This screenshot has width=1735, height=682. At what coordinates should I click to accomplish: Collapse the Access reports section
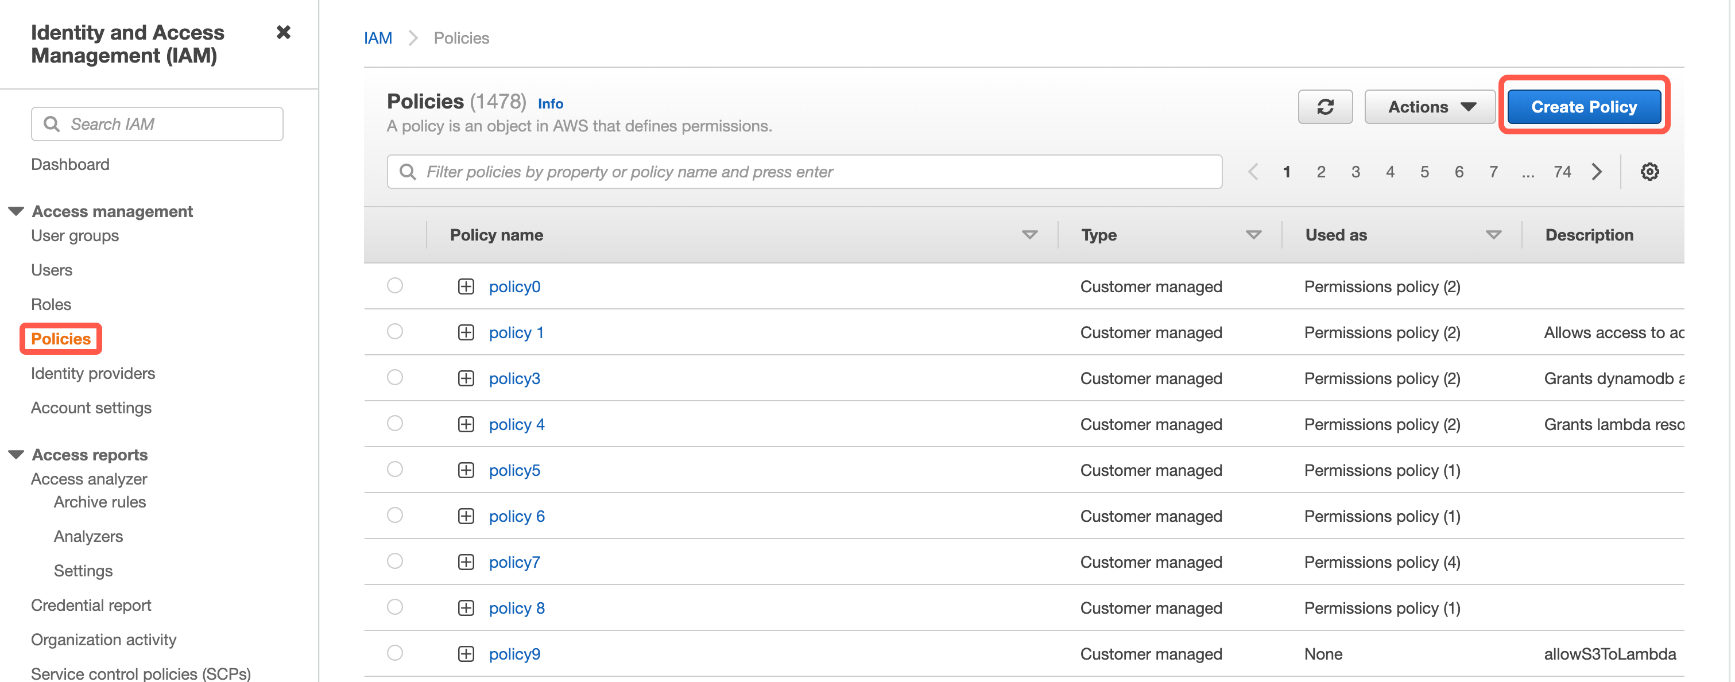pos(16,455)
